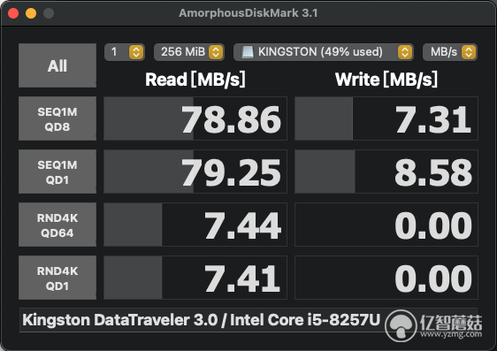Run the RND4K QD64 benchmark
The height and width of the screenshot is (351, 497).
[x=57, y=225]
